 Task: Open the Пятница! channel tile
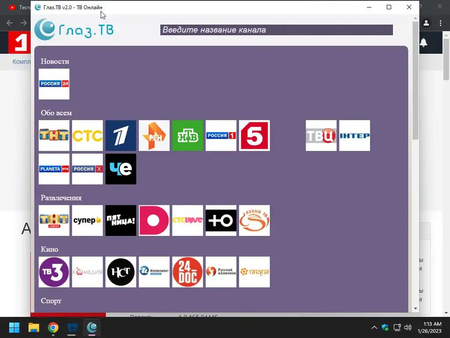coord(121,220)
